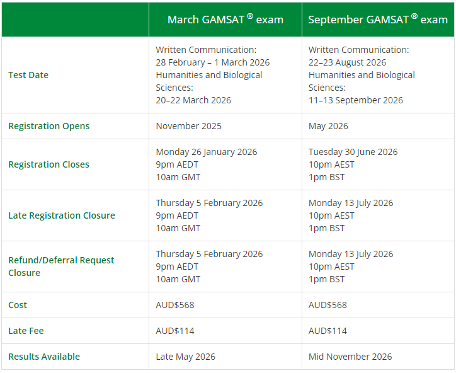Select the Test Date row label
The width and height of the screenshot is (456, 373).
click(x=28, y=75)
